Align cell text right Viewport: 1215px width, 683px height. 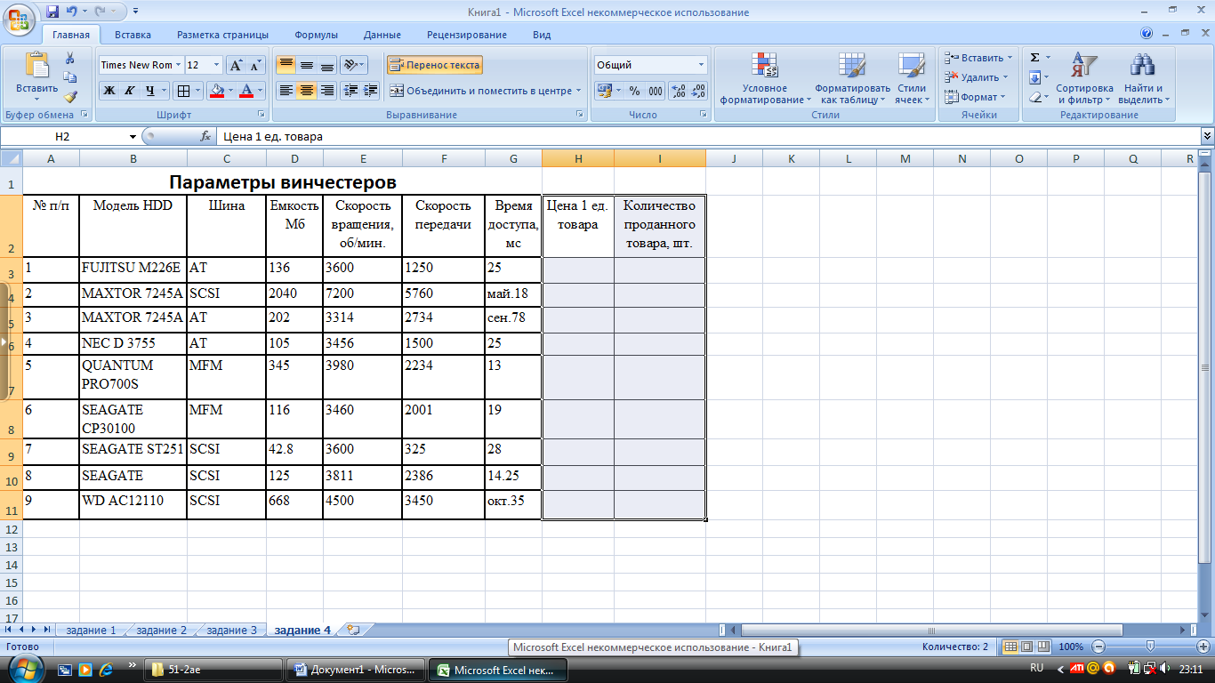(x=327, y=90)
